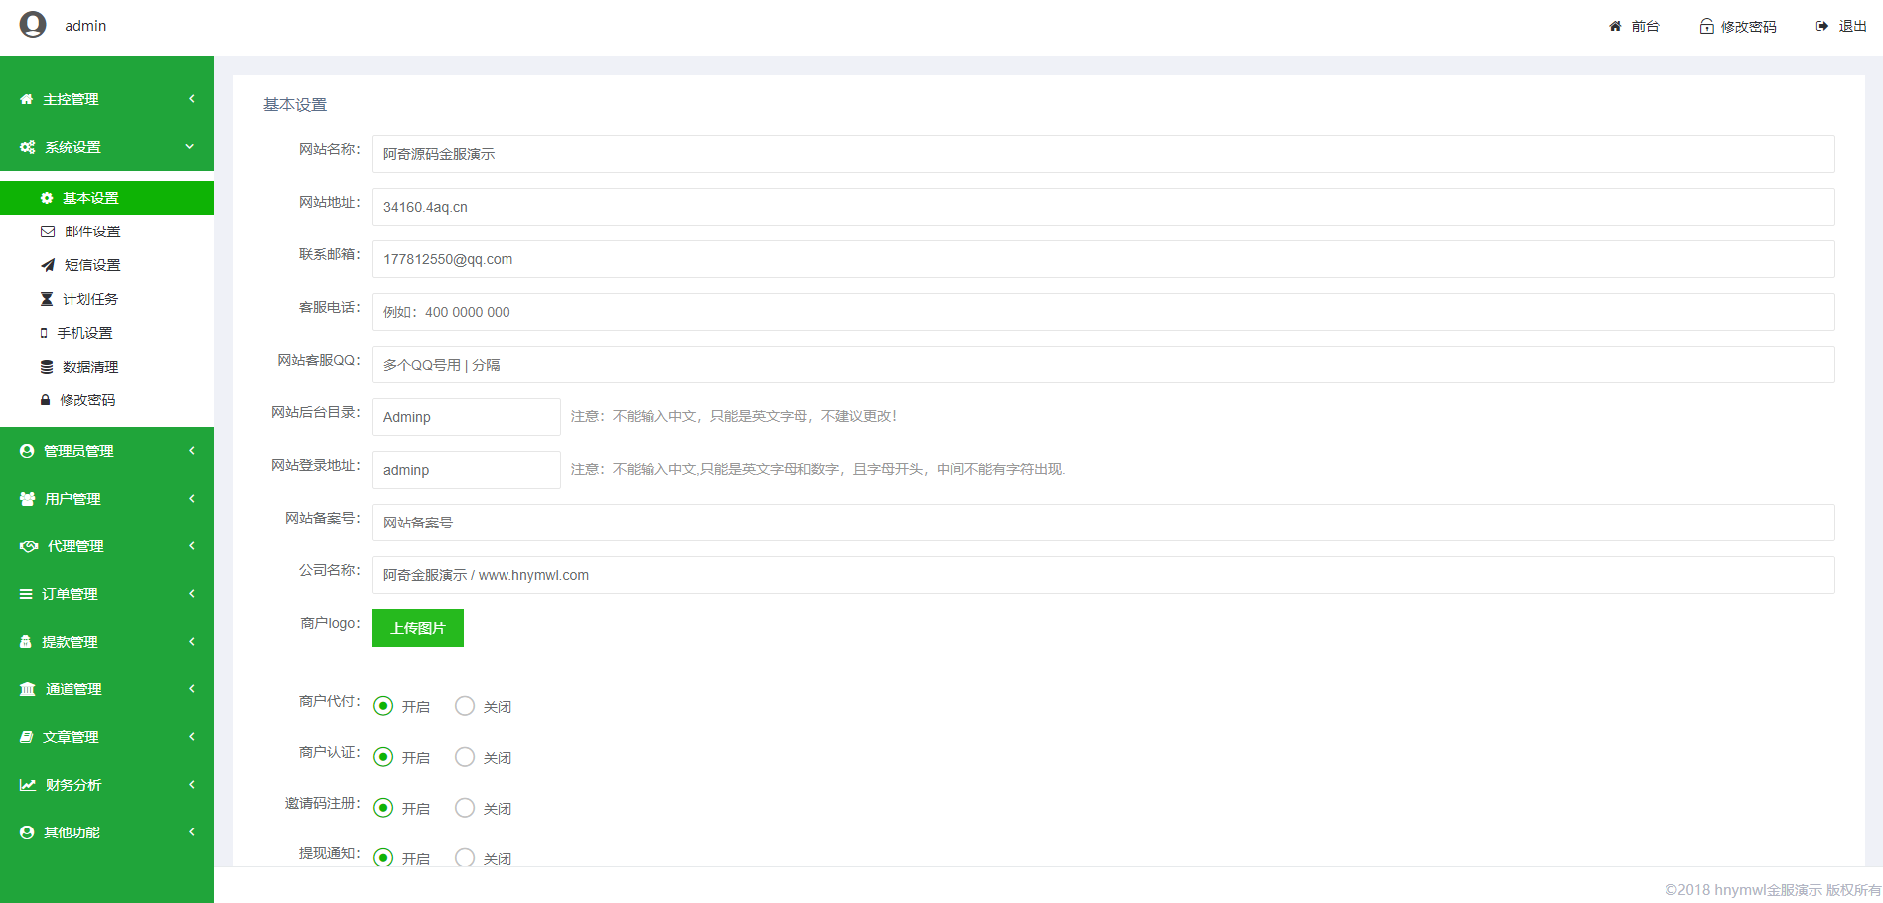Switch to 订单管理 in the sidebar

tap(106, 593)
